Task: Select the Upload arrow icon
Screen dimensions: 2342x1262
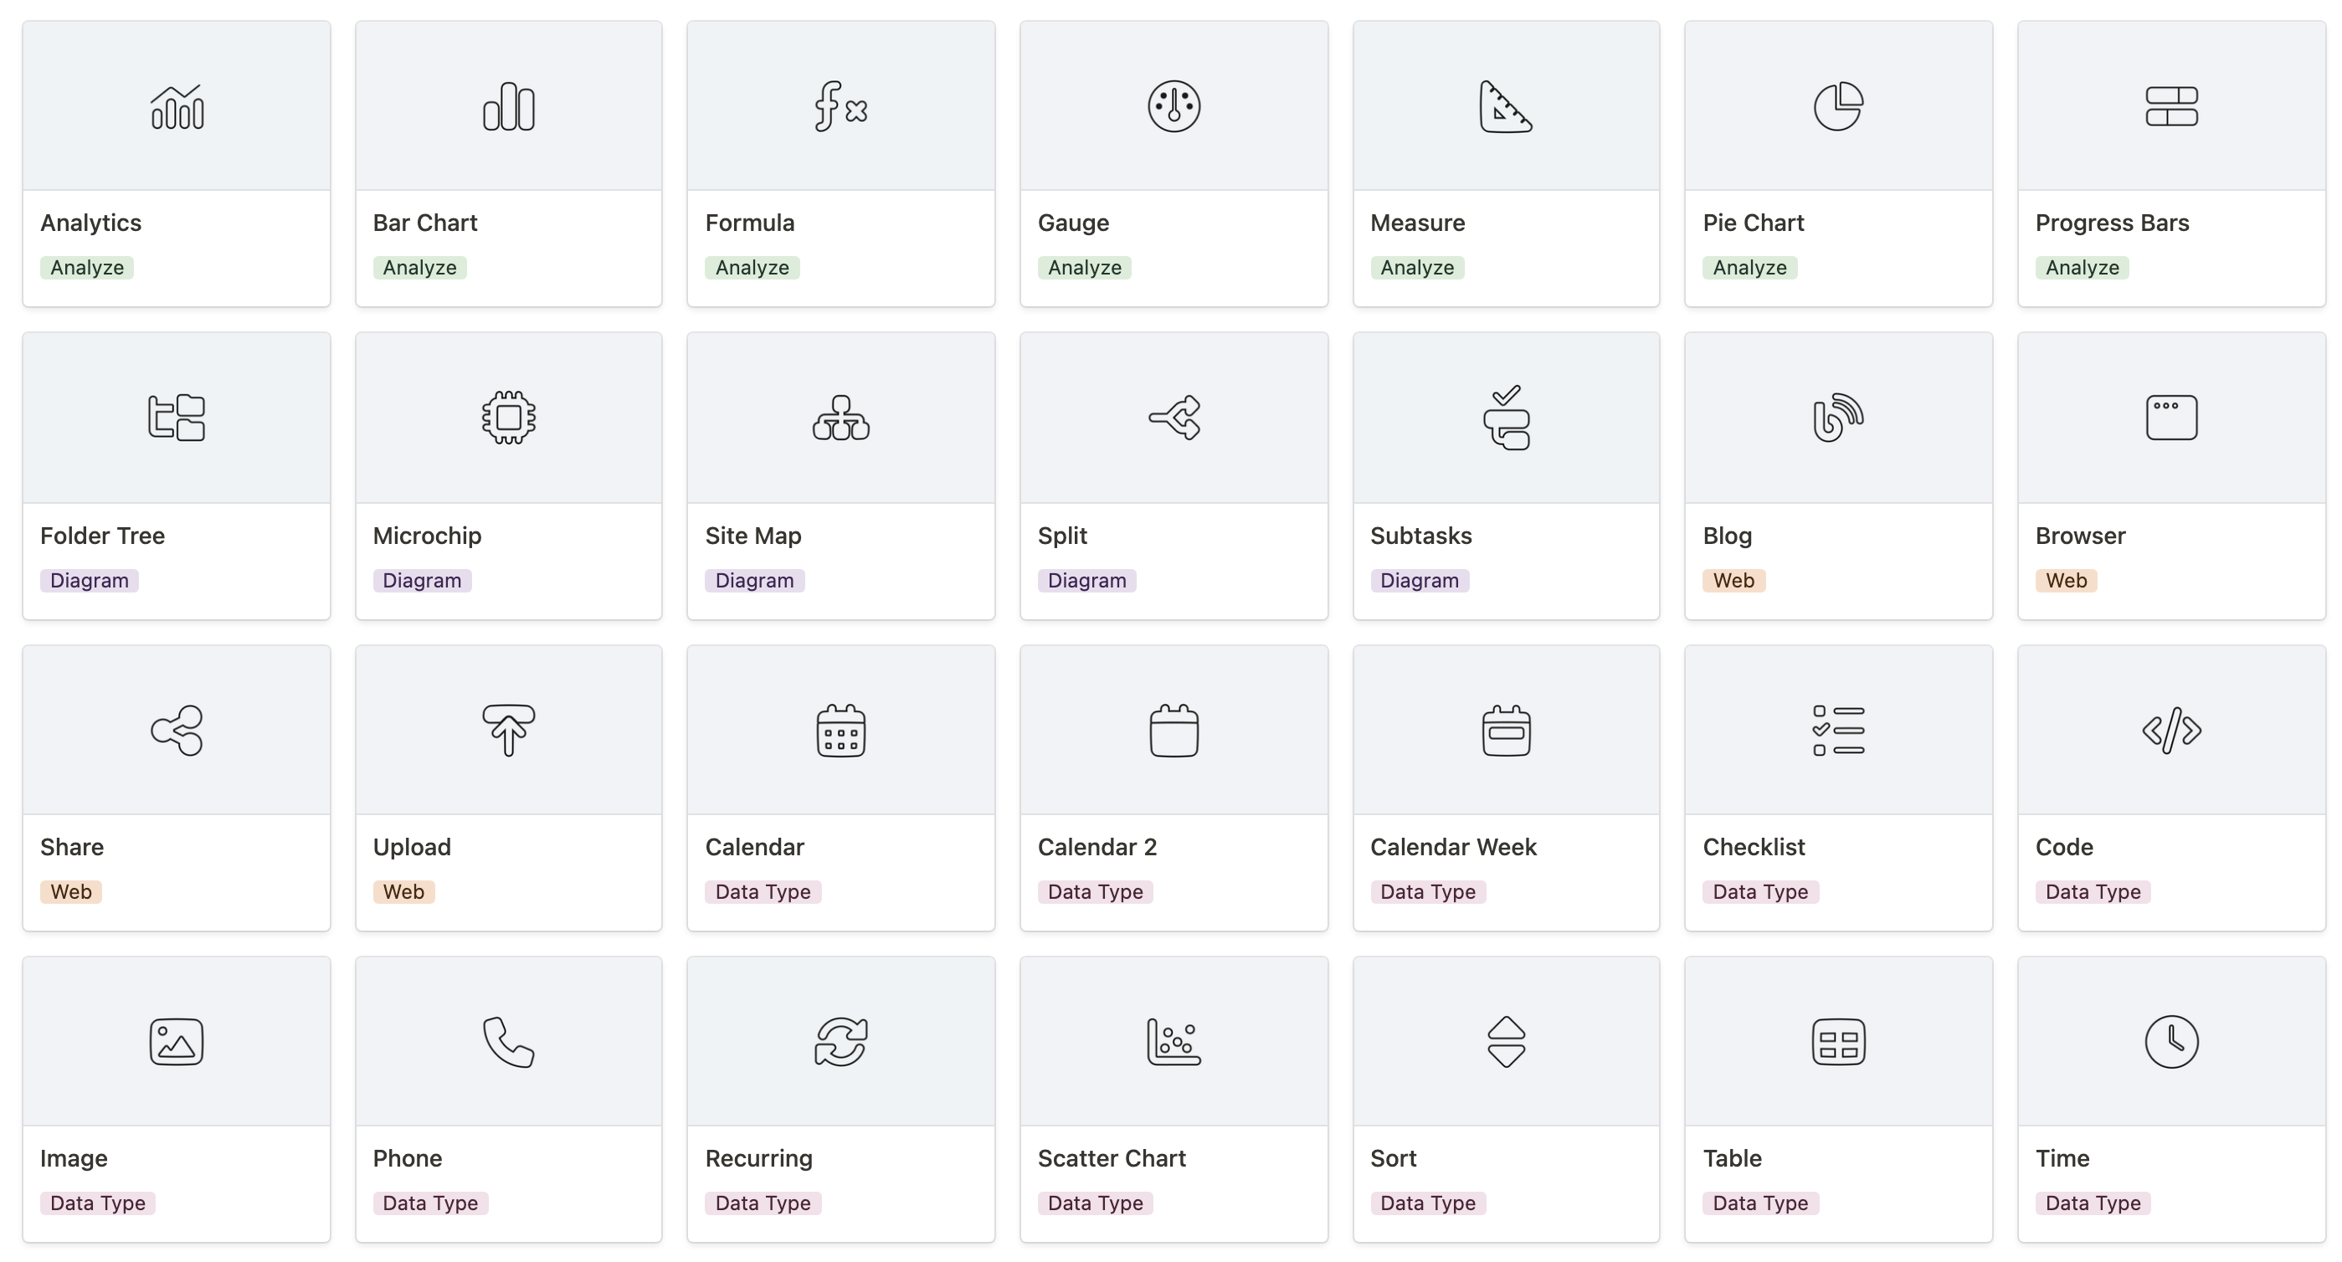Action: (x=508, y=730)
